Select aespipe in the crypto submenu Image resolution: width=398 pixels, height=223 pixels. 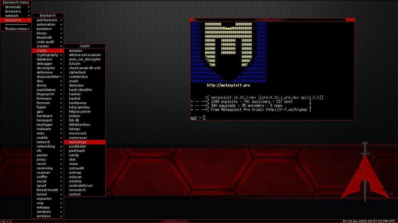[76, 50]
